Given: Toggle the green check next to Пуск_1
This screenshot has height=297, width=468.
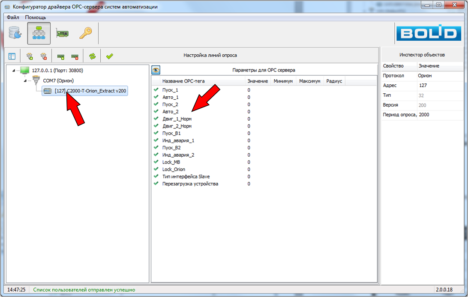Looking at the screenshot, I should coord(156,90).
